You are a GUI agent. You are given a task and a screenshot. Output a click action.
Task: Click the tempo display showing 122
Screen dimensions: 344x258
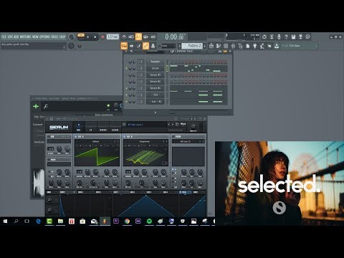pos(113,37)
